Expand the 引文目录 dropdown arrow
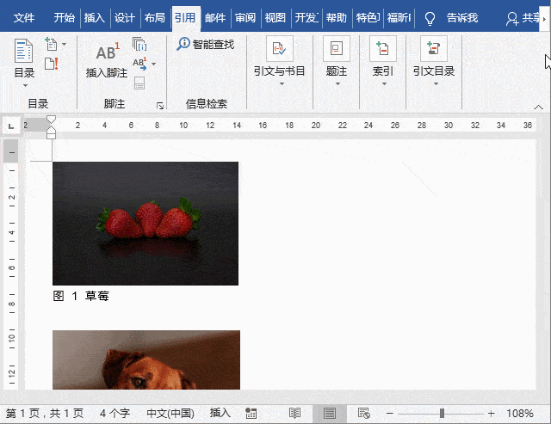Image resolution: width=551 pixels, height=424 pixels. point(436,84)
